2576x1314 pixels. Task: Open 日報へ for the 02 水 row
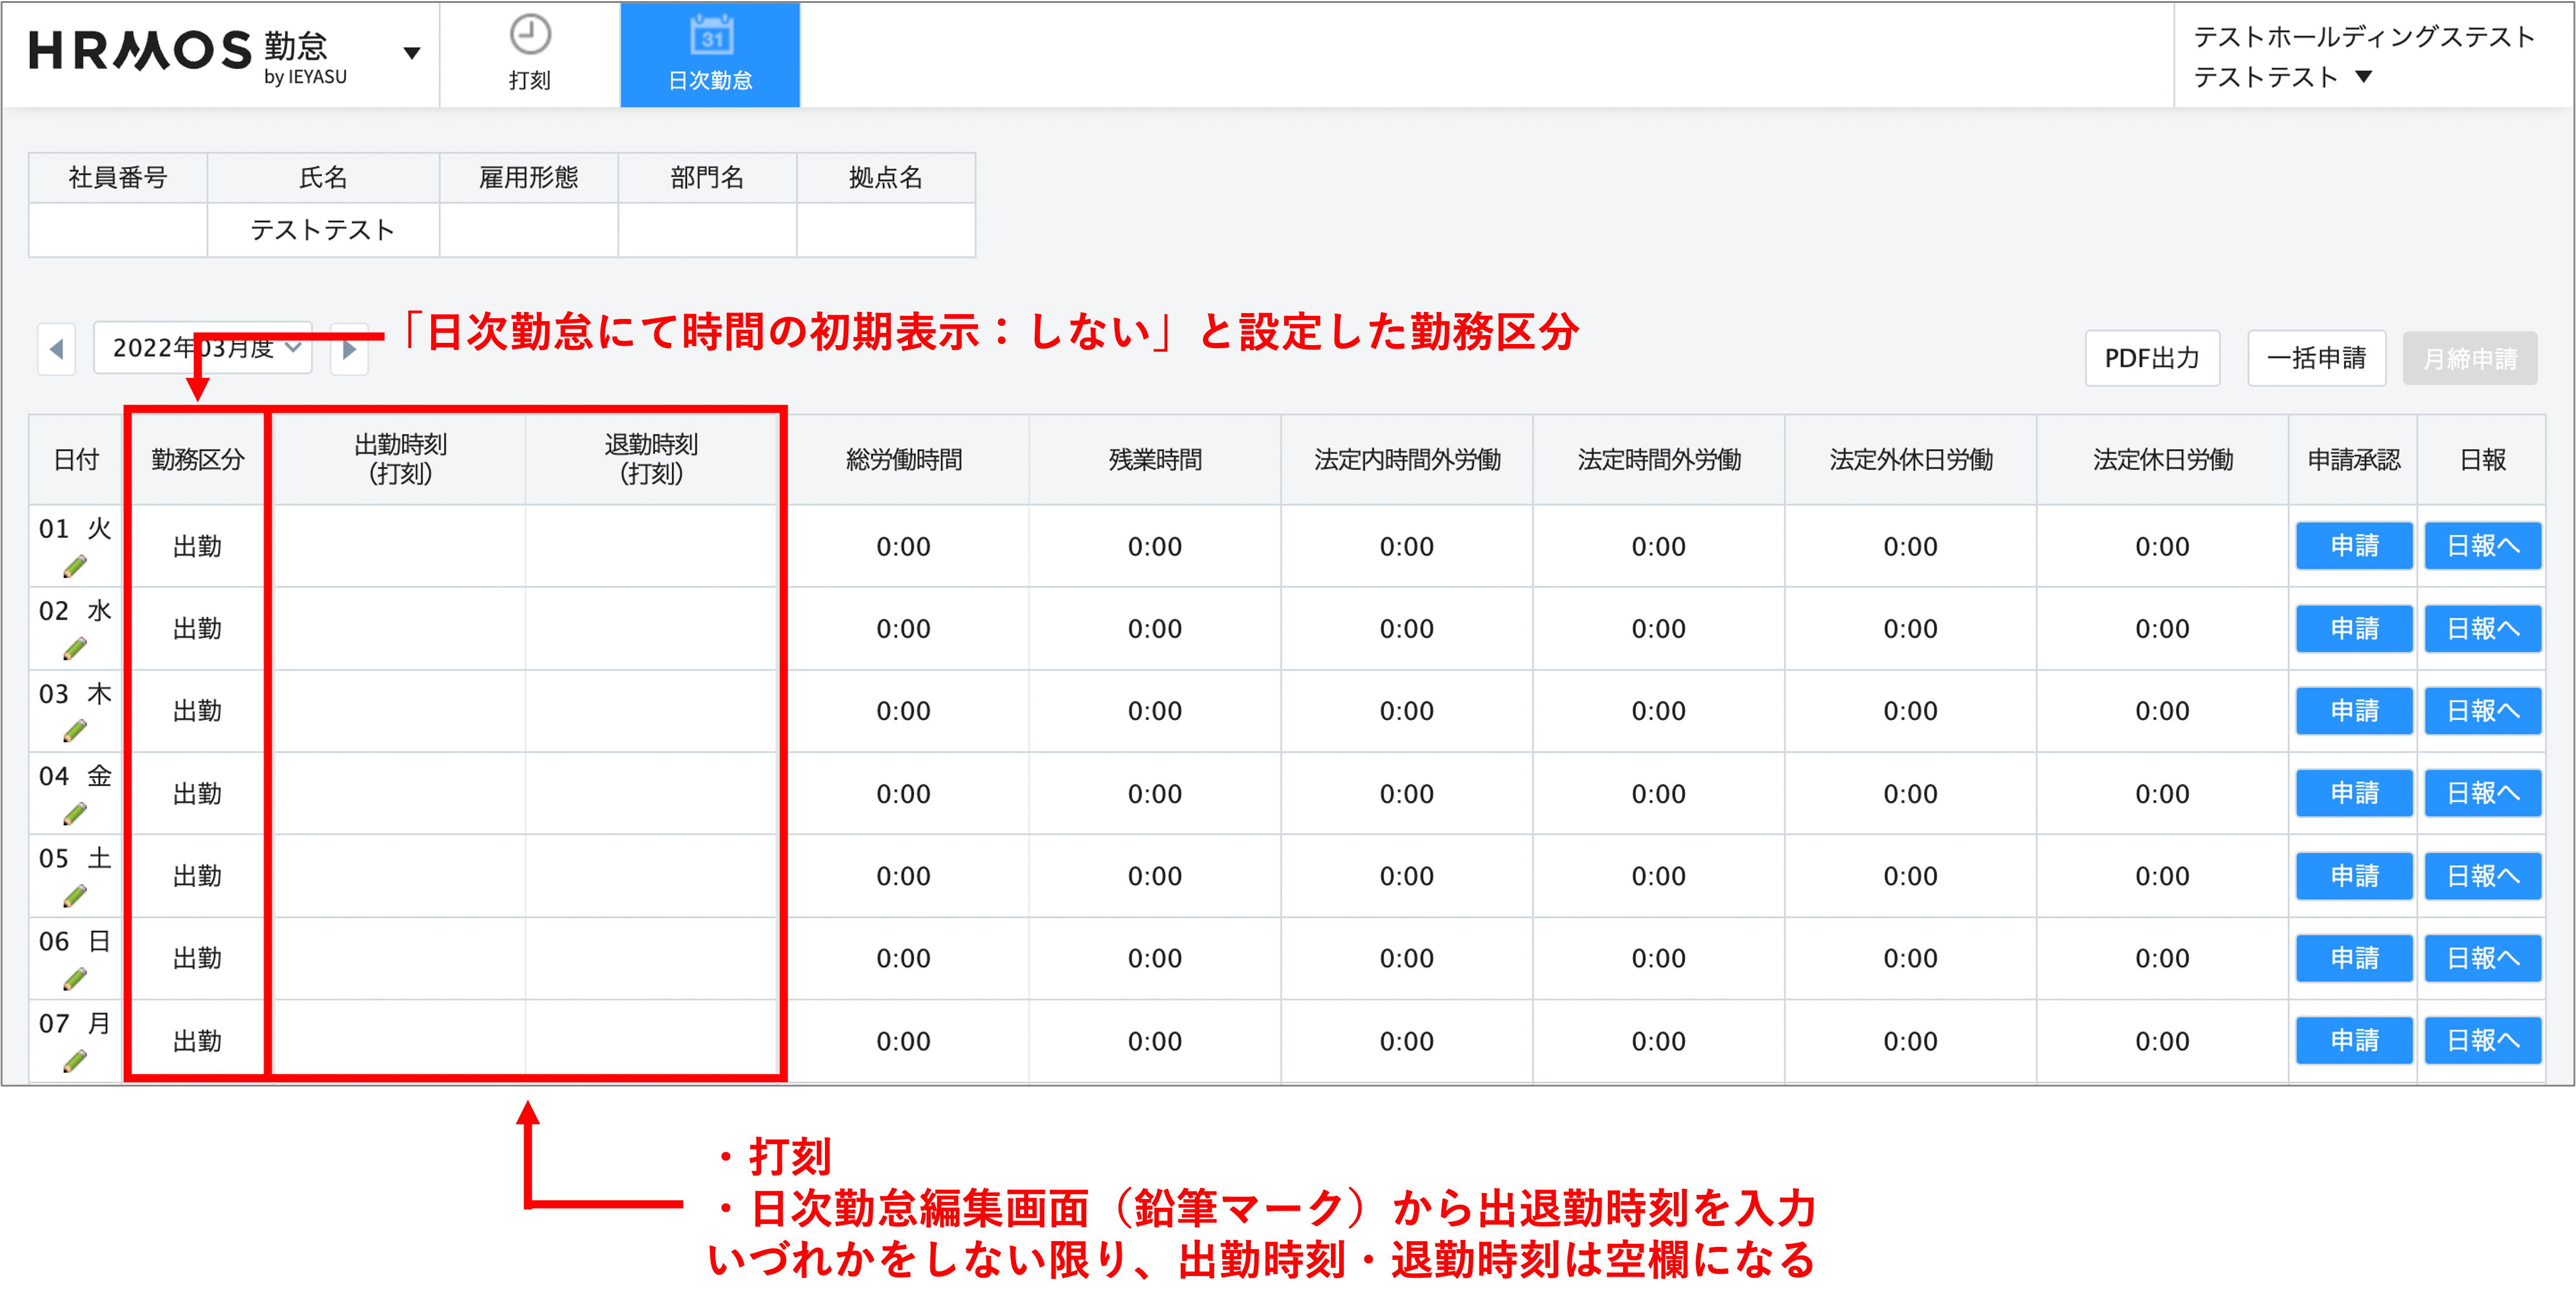[x=2483, y=628]
